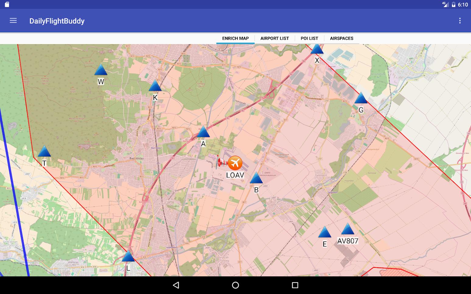Select the ENRICH MAP tab
The image size is (471, 294).
pyautogui.click(x=235, y=38)
